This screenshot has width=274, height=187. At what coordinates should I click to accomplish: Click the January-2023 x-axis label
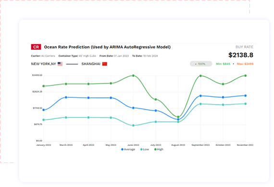click(x=44, y=145)
